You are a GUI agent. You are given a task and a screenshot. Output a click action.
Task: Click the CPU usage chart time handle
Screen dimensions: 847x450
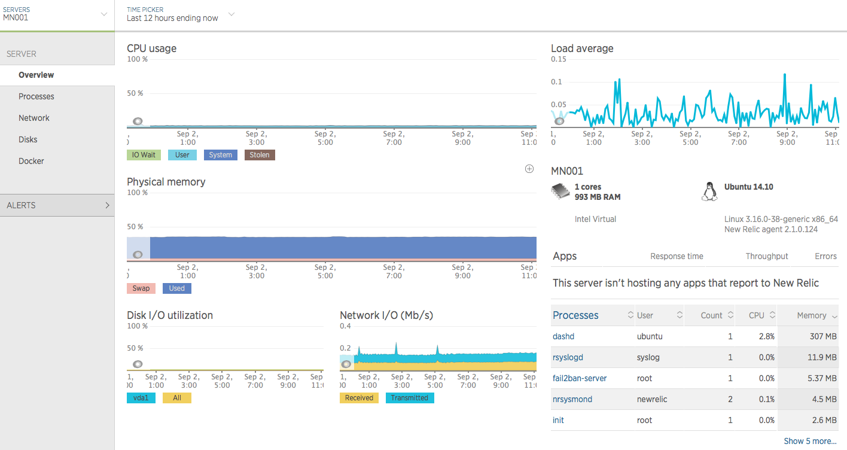(x=138, y=121)
